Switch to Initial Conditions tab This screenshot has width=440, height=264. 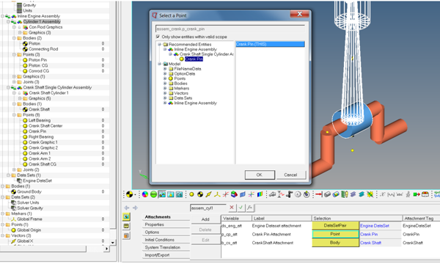[159, 240]
